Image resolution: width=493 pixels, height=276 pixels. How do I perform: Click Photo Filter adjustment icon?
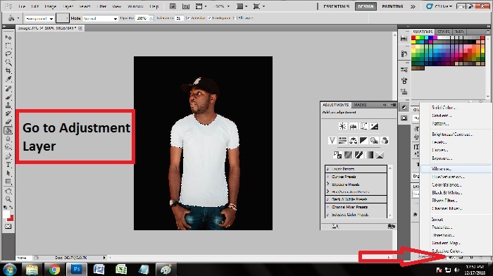pyautogui.click(x=374, y=141)
